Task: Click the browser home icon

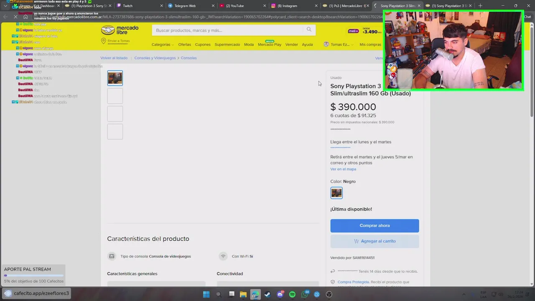Action: pyautogui.click(x=25, y=17)
